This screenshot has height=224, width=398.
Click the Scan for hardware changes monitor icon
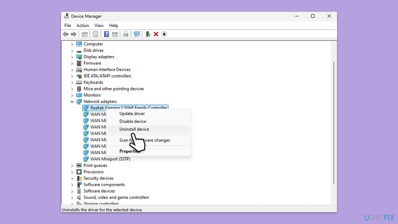137,34
